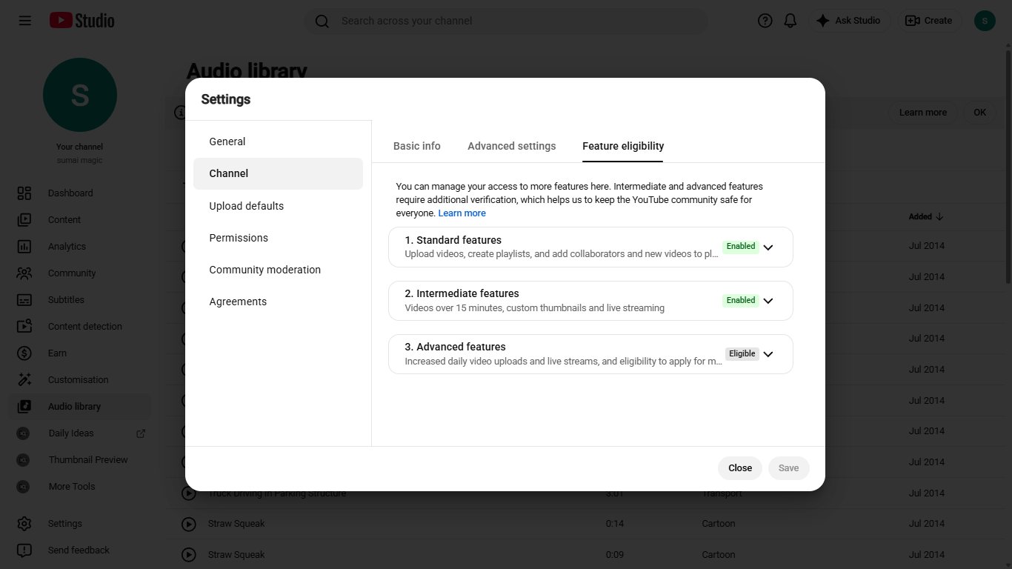The image size is (1012, 569).
Task: Click the Community sidebar icon
Action: click(24, 273)
